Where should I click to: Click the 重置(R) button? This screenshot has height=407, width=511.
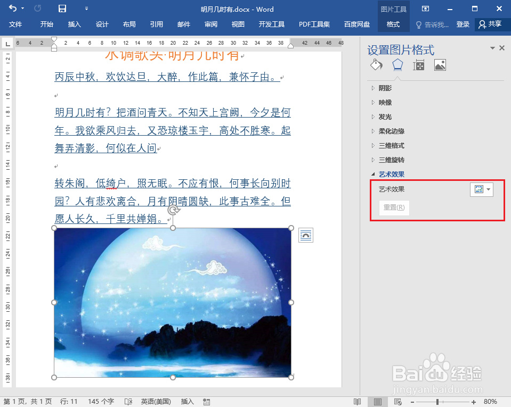[394, 207]
